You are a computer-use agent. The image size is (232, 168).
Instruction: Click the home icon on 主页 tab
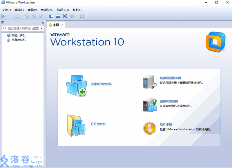coord(50,25)
